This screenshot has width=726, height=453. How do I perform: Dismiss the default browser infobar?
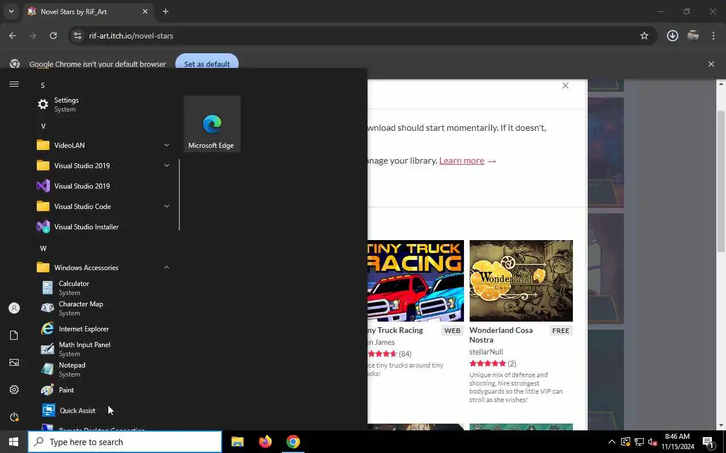tap(711, 64)
